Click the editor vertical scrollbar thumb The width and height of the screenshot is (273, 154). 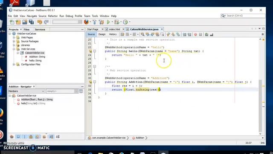tap(260, 106)
